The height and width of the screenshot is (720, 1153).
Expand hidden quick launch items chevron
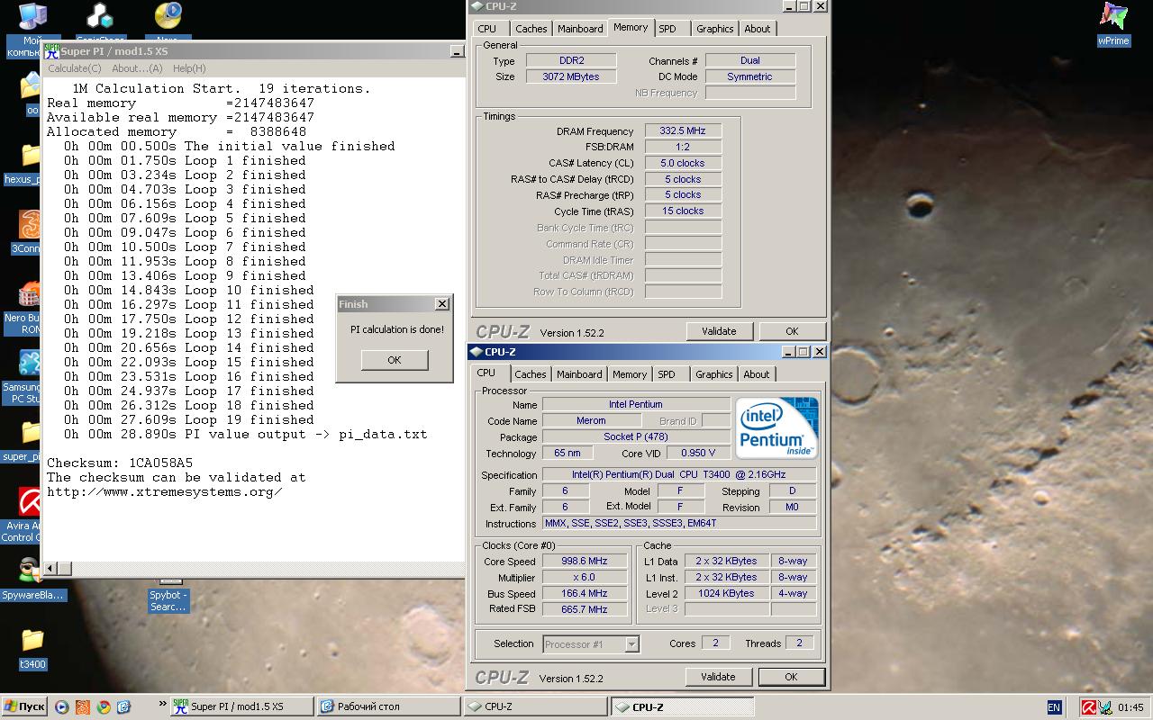(162, 704)
